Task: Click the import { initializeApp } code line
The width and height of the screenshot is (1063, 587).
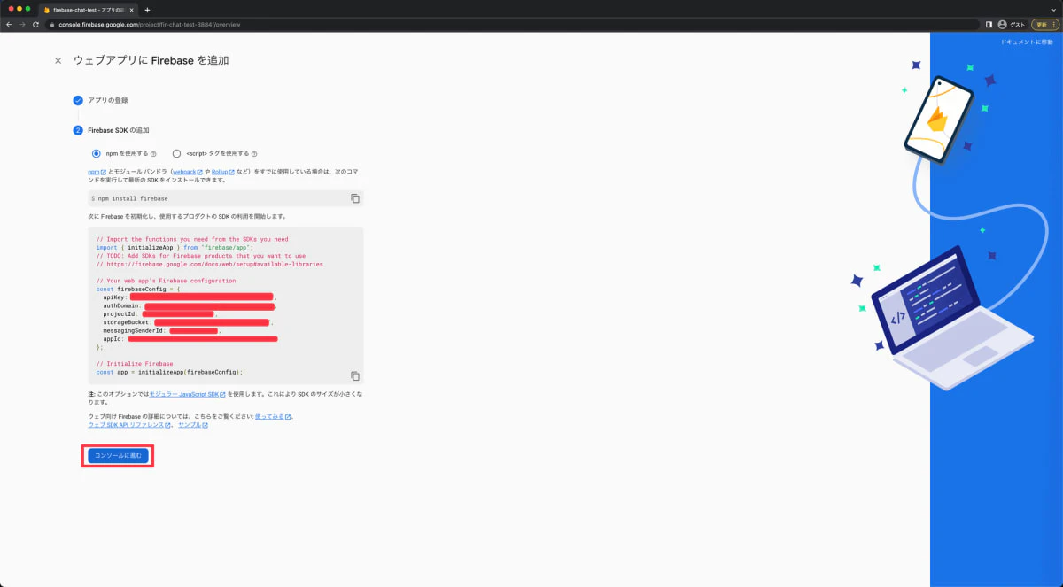Action: tap(175, 247)
